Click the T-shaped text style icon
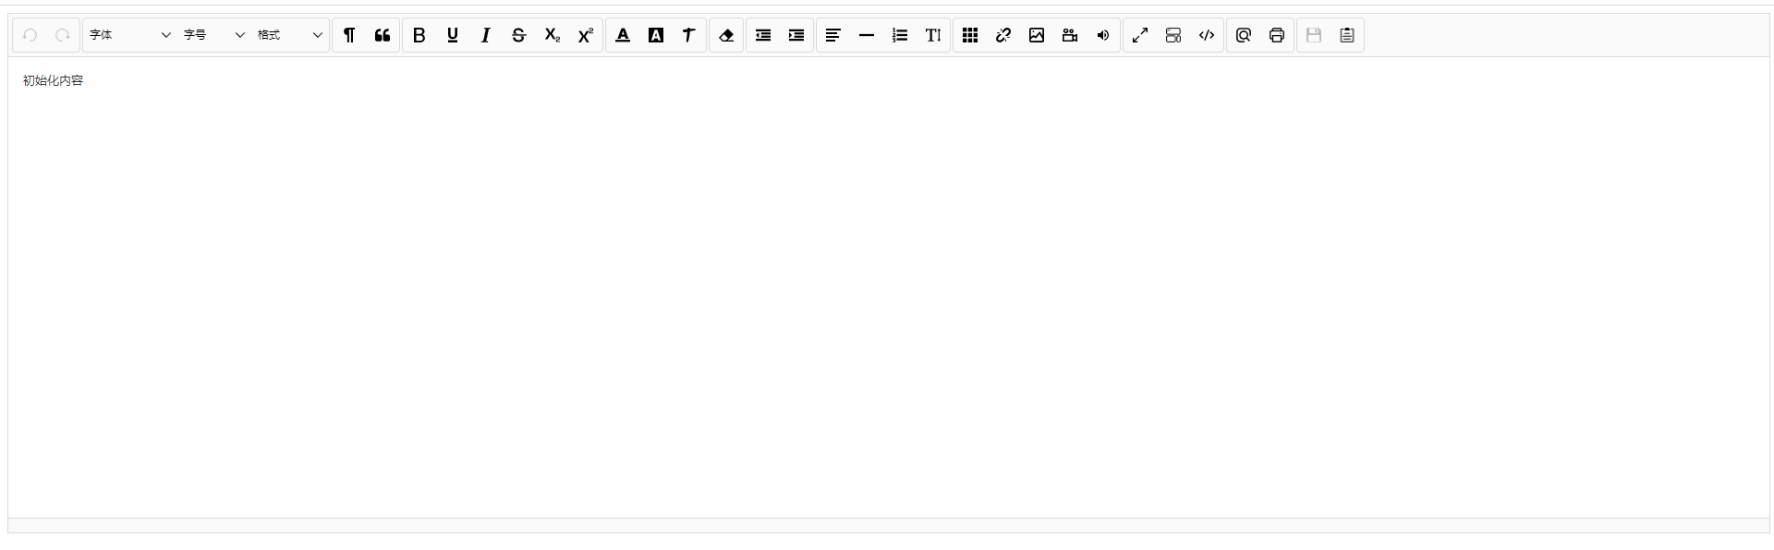The width and height of the screenshot is (1774, 550). click(689, 35)
